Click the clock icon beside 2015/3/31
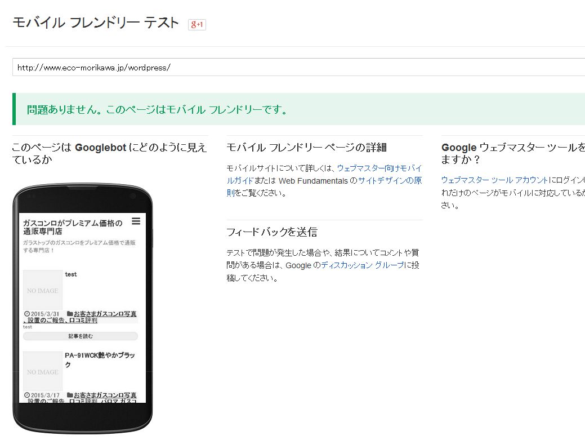The width and height of the screenshot is (585, 440). tap(27, 314)
